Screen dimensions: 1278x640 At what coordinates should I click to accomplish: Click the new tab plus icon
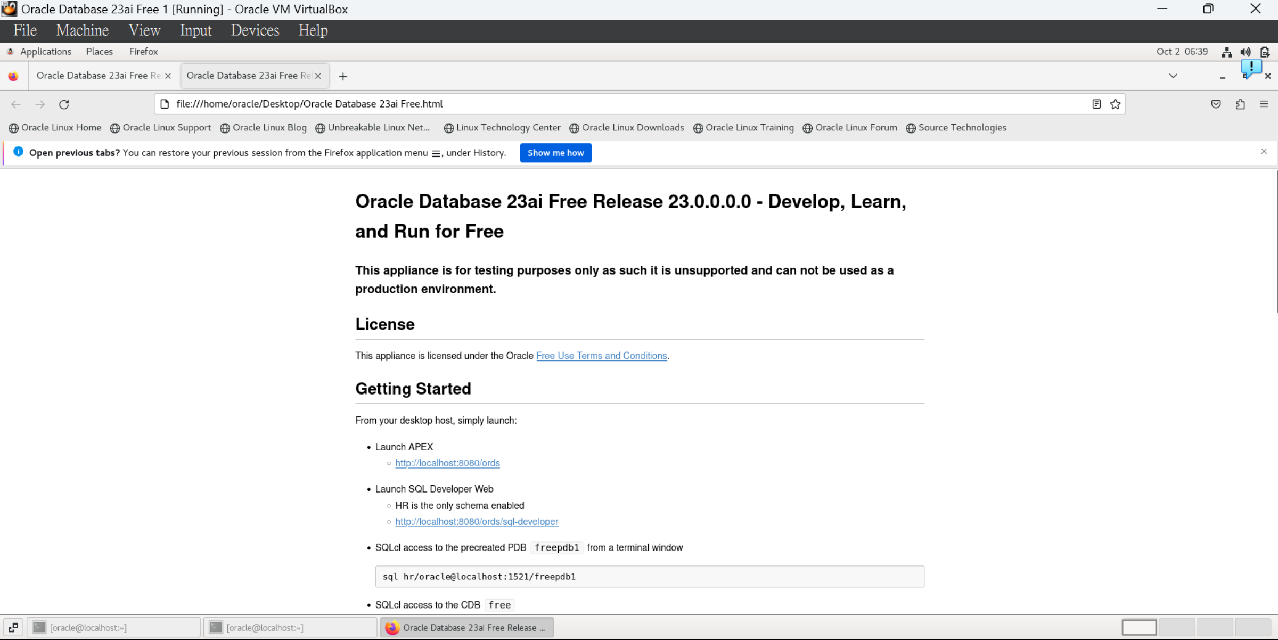[x=343, y=76]
